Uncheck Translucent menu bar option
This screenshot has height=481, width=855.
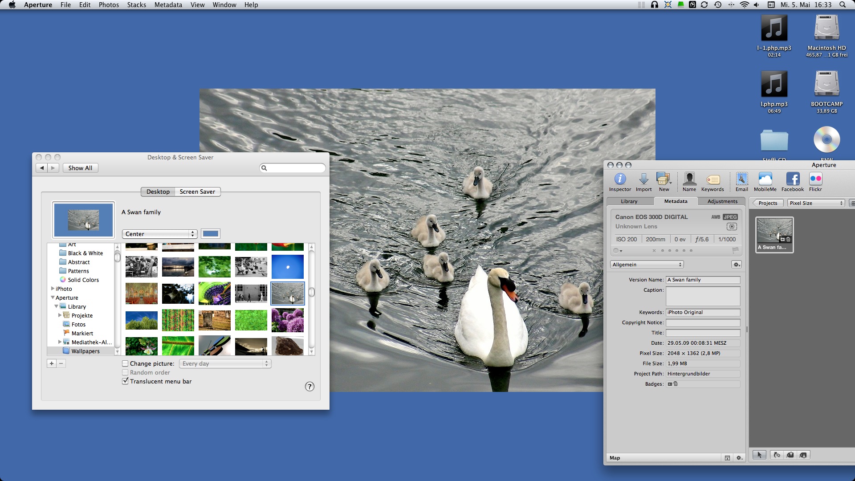[x=126, y=381]
